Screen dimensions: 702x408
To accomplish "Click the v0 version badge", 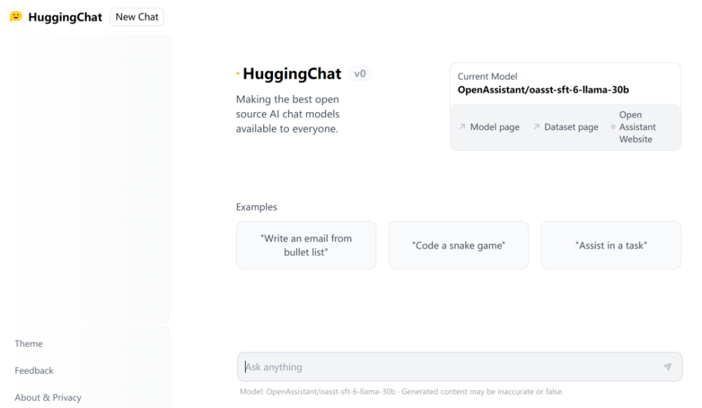I will coord(360,74).
